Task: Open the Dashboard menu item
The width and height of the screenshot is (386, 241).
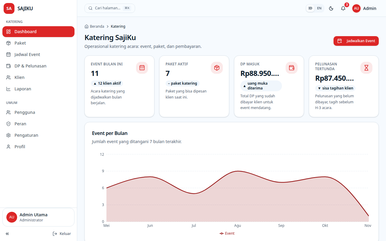Action: point(38,32)
